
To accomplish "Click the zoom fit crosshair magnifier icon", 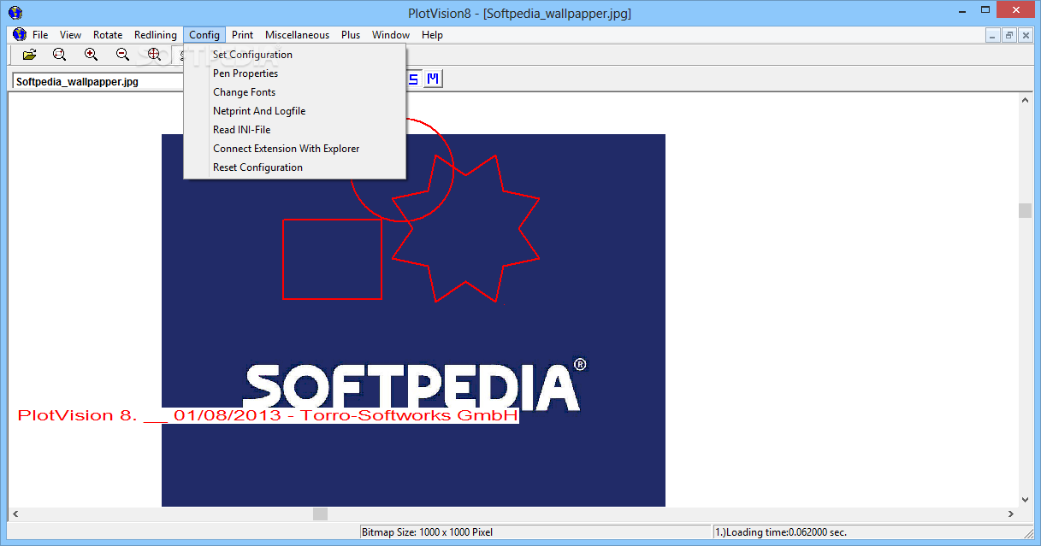I will (154, 55).
